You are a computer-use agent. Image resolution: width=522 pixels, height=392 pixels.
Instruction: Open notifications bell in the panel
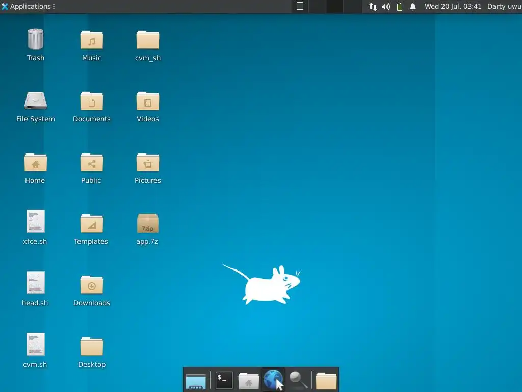click(413, 6)
